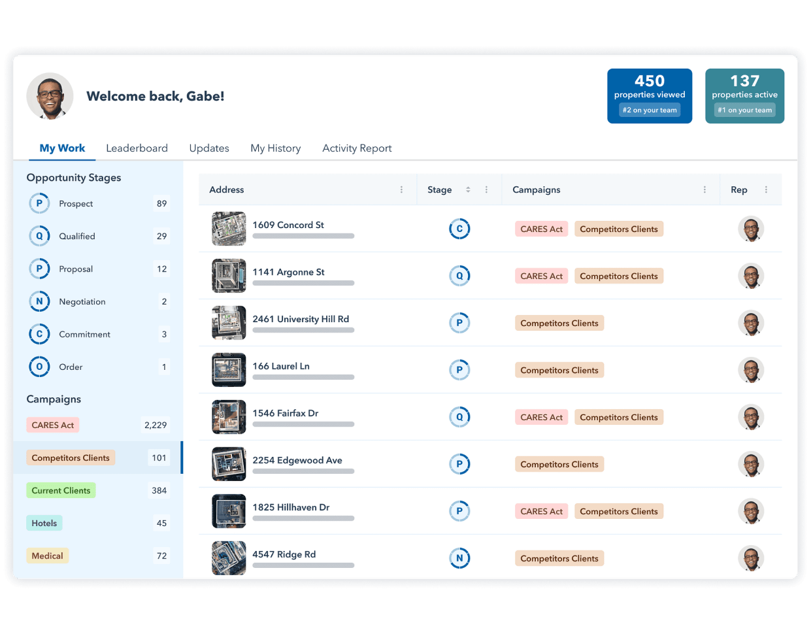Open the 166 Laurel Ln property thumbnail
The width and height of the screenshot is (811, 632).
click(x=229, y=370)
